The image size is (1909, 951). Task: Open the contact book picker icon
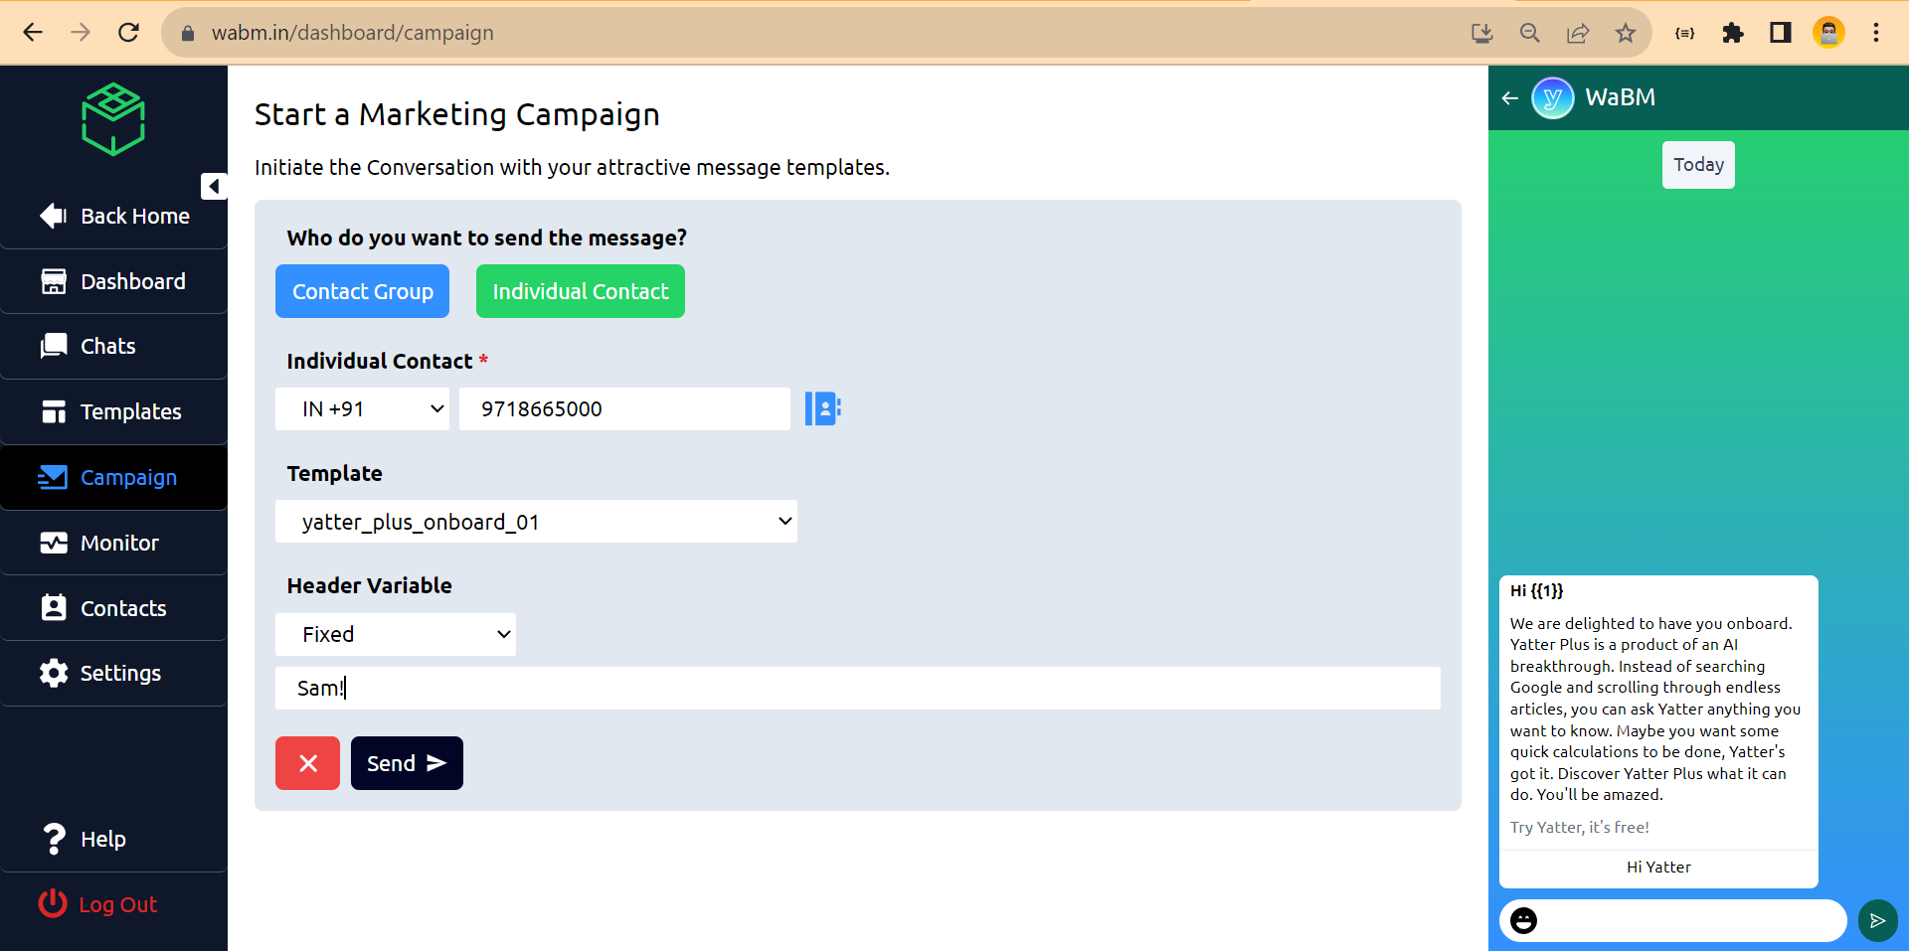click(x=822, y=408)
